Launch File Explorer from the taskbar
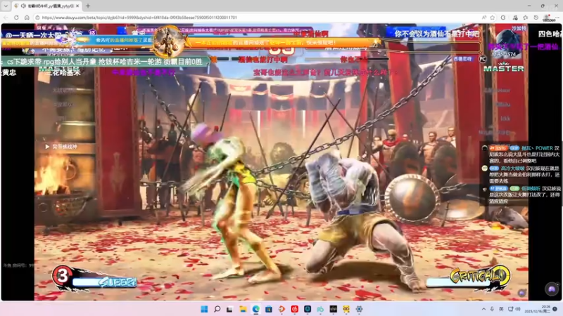563x316 pixels. coord(243,309)
